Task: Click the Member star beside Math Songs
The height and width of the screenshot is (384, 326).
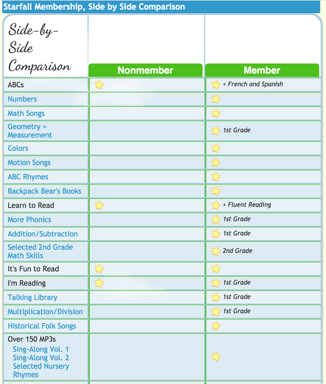Action: click(x=216, y=113)
